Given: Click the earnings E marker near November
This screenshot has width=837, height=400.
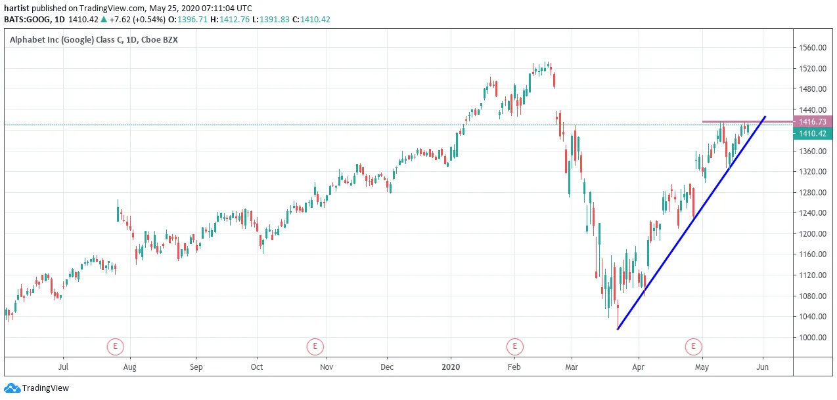Looking at the screenshot, I should 315,346.
